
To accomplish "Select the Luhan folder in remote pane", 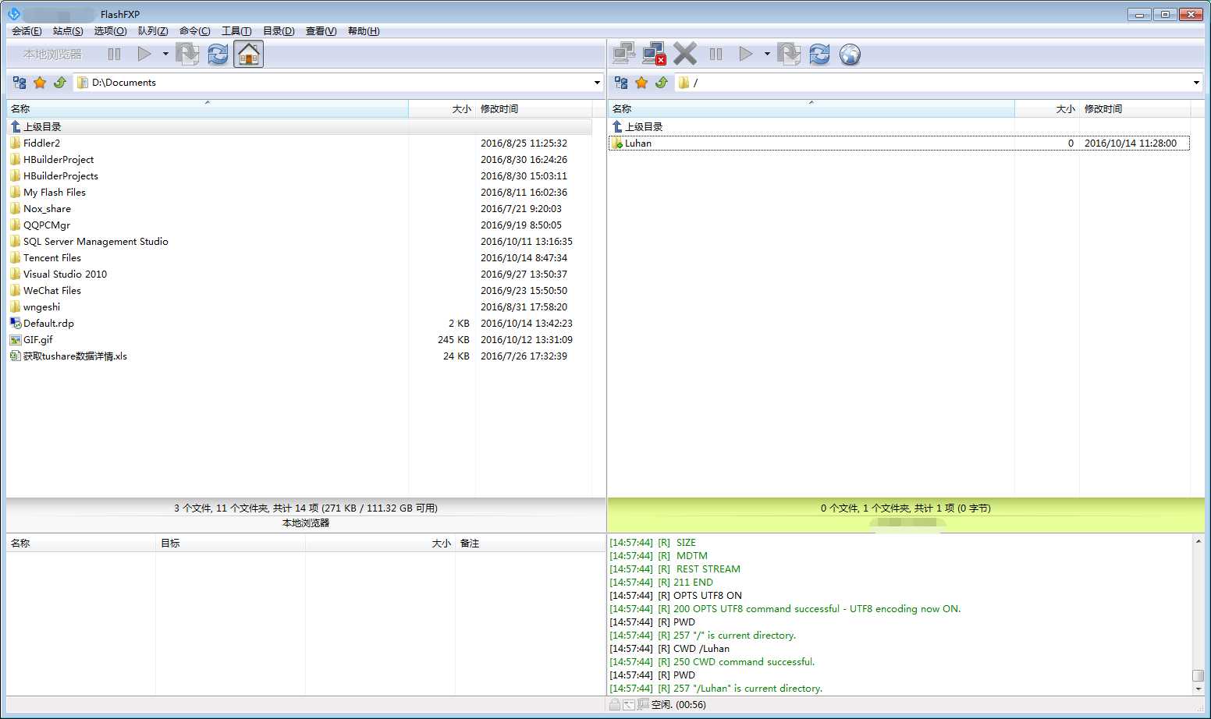I will pos(899,143).
